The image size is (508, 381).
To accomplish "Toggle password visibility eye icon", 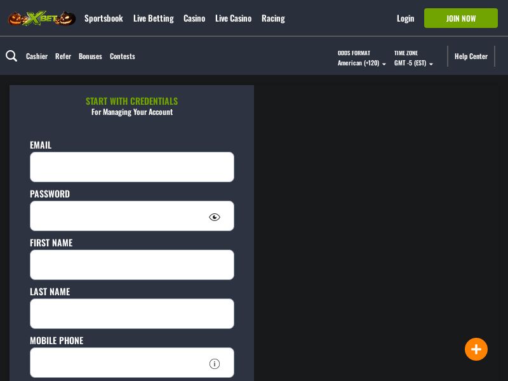I will (215, 217).
